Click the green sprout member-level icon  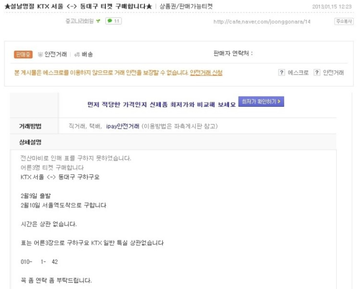click(98, 21)
